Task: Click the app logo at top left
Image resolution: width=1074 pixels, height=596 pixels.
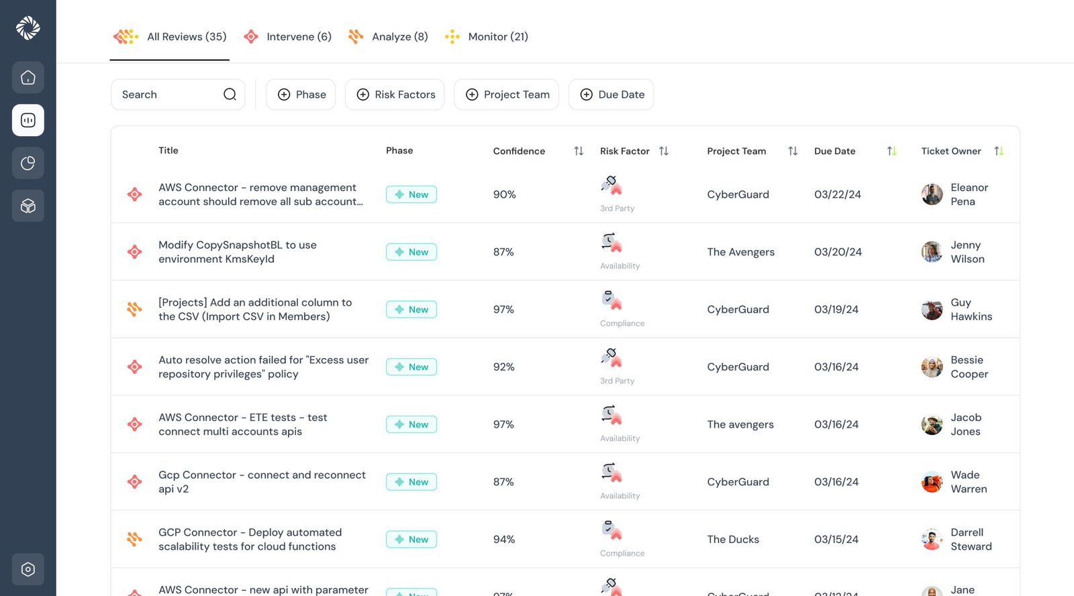Action: click(28, 27)
